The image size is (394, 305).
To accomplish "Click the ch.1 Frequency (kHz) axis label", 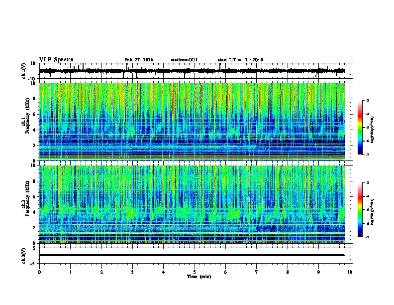I will [x=27, y=116].
